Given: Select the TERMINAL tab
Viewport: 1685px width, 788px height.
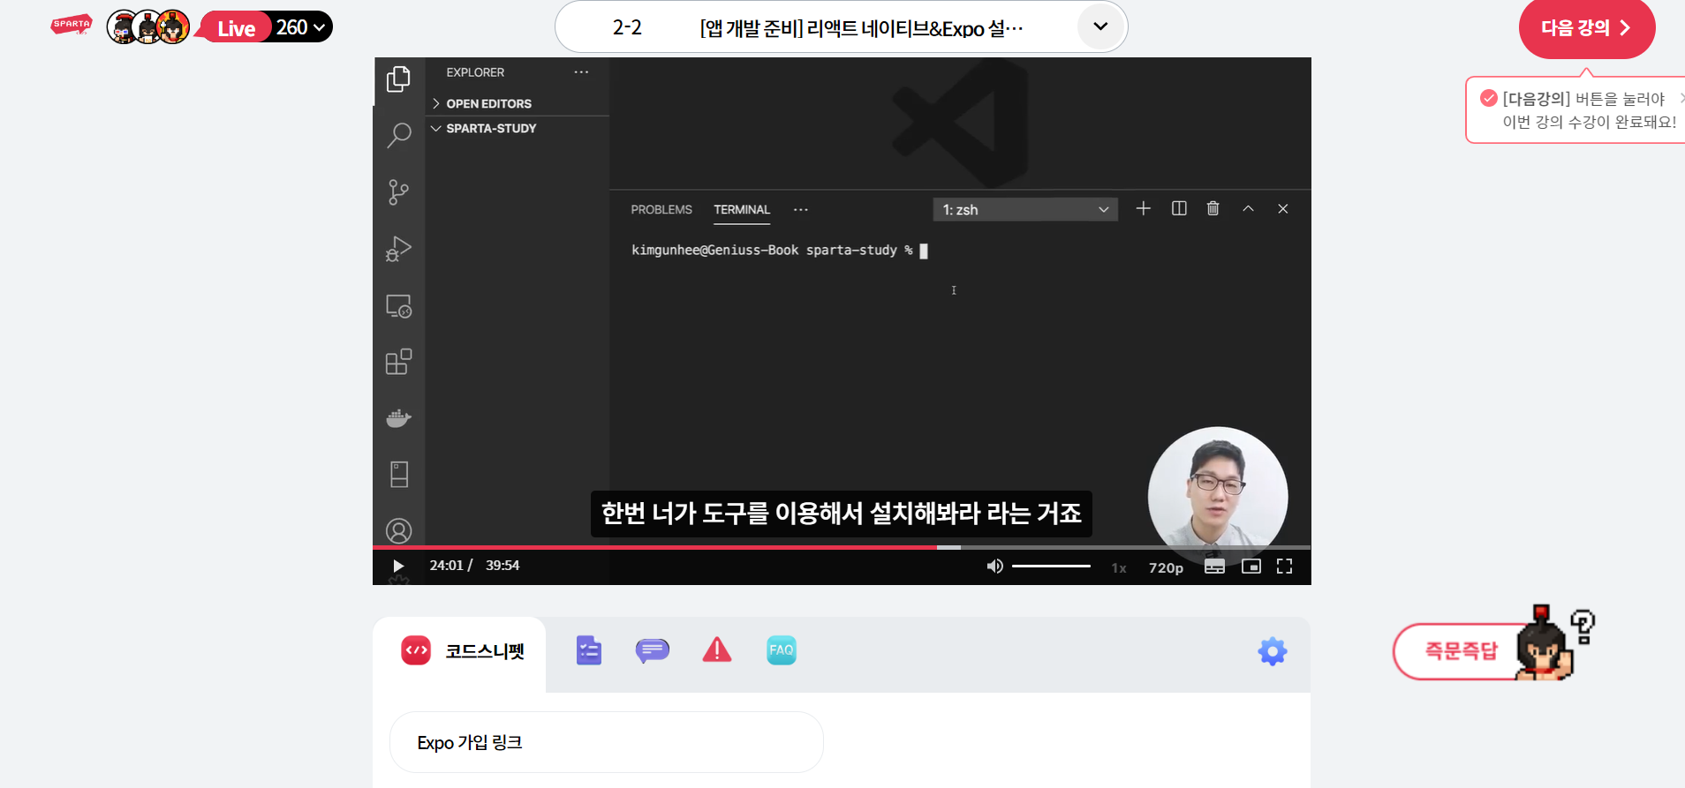Looking at the screenshot, I should (x=742, y=210).
